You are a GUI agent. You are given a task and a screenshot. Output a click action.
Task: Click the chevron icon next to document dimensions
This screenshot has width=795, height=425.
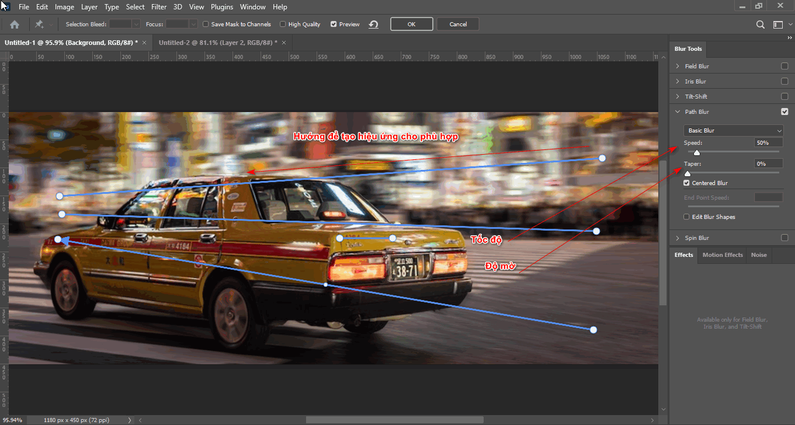coord(130,419)
